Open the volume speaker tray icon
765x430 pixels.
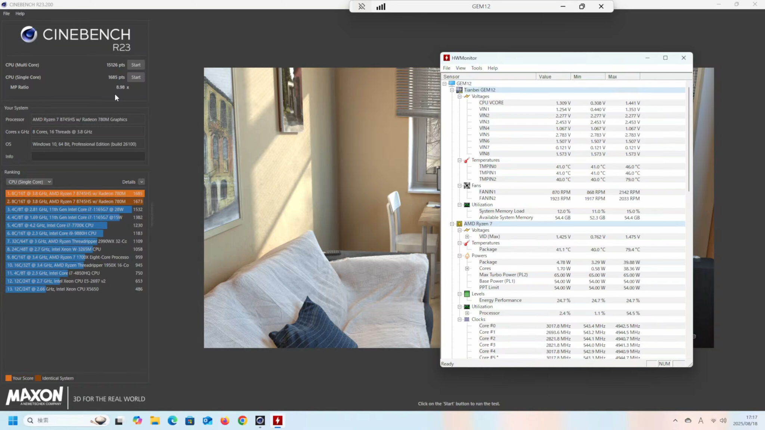coord(723,421)
